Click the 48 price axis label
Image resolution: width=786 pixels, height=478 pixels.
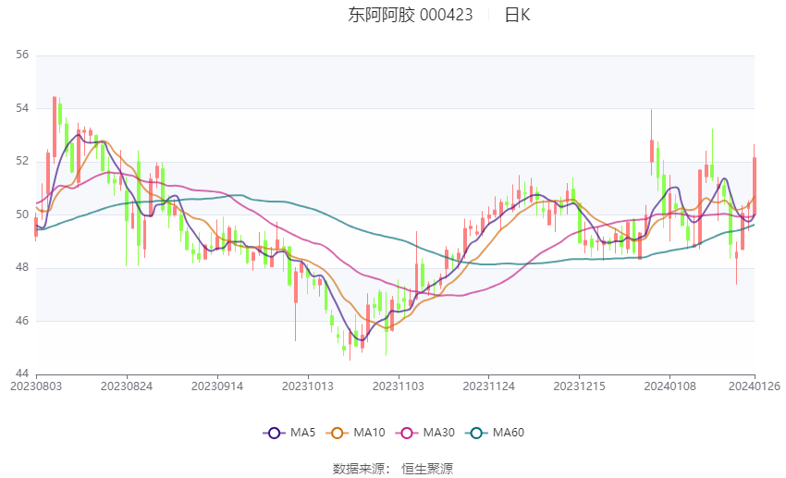click(22, 267)
